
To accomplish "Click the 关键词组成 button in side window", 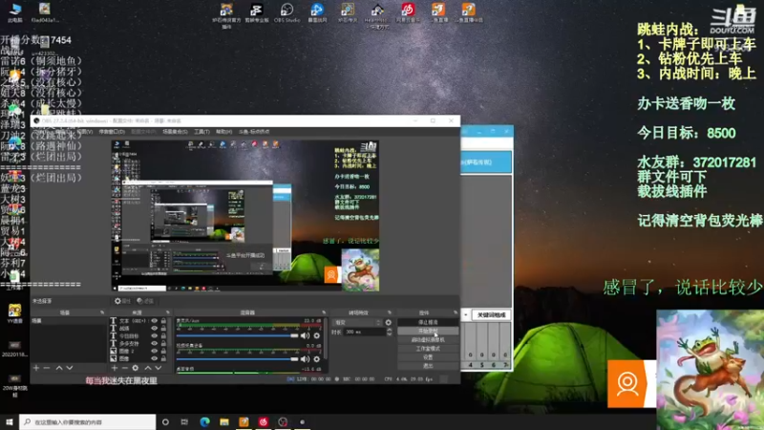I will (491, 315).
